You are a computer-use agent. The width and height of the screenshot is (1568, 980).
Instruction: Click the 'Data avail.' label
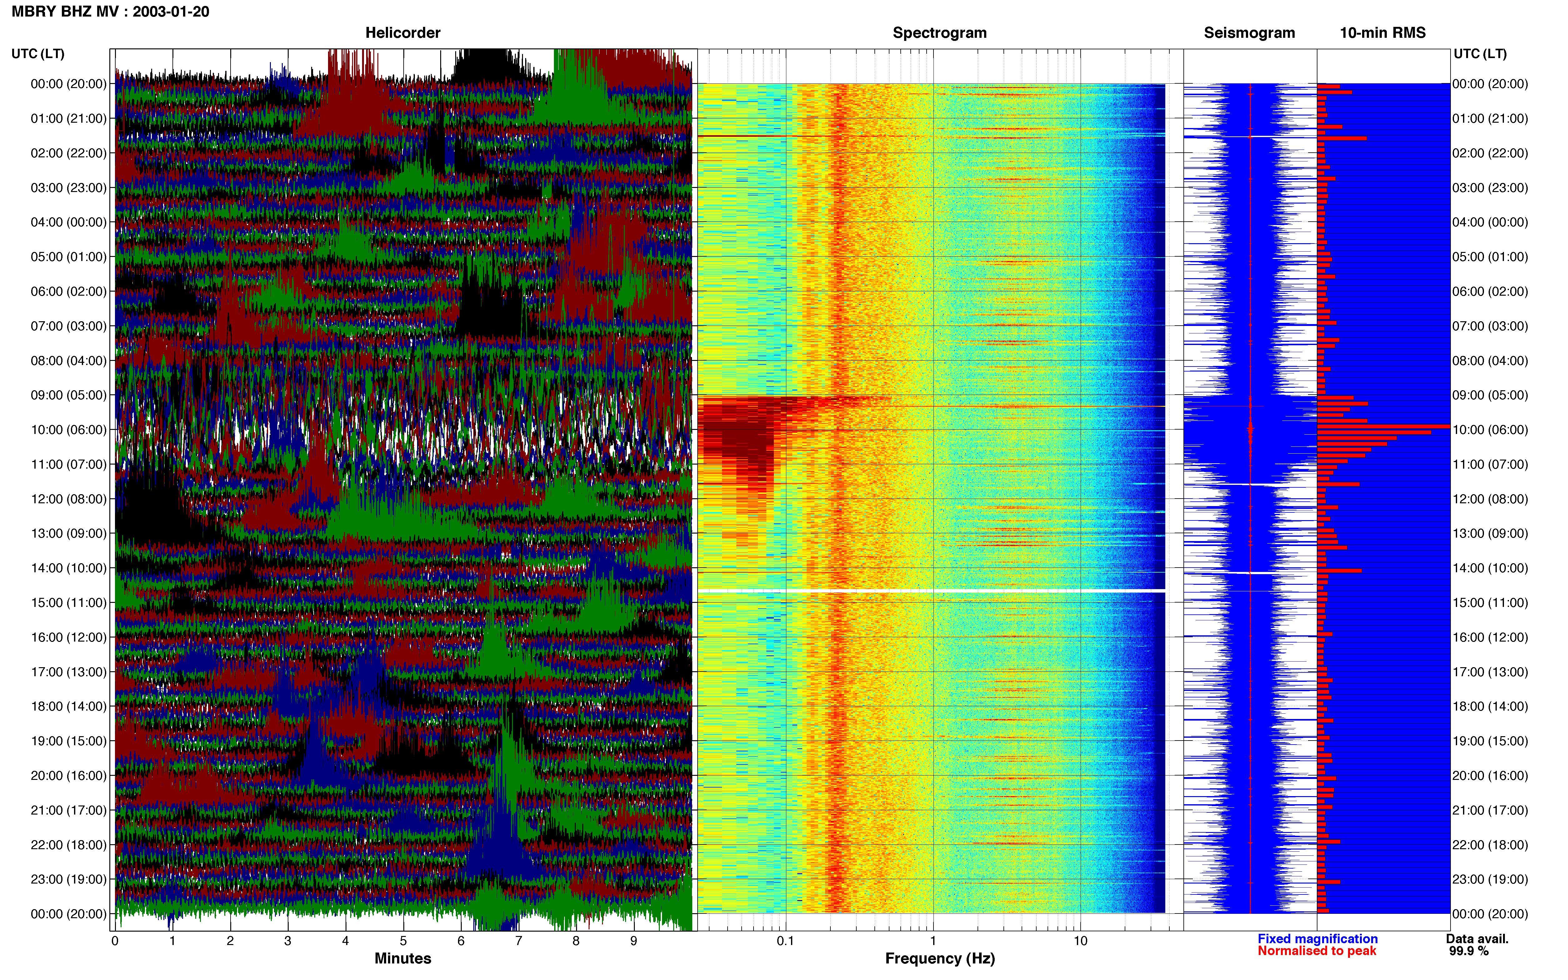(x=1477, y=938)
